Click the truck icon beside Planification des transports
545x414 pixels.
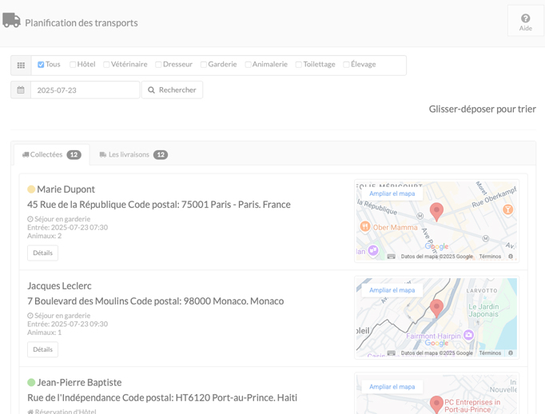[x=11, y=20]
